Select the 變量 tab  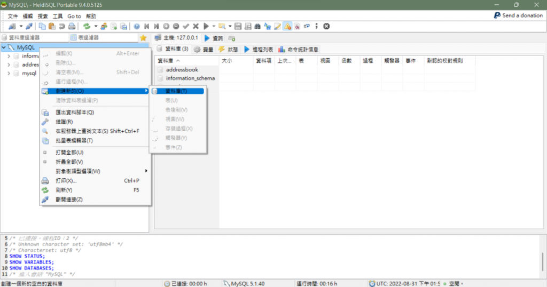point(204,50)
